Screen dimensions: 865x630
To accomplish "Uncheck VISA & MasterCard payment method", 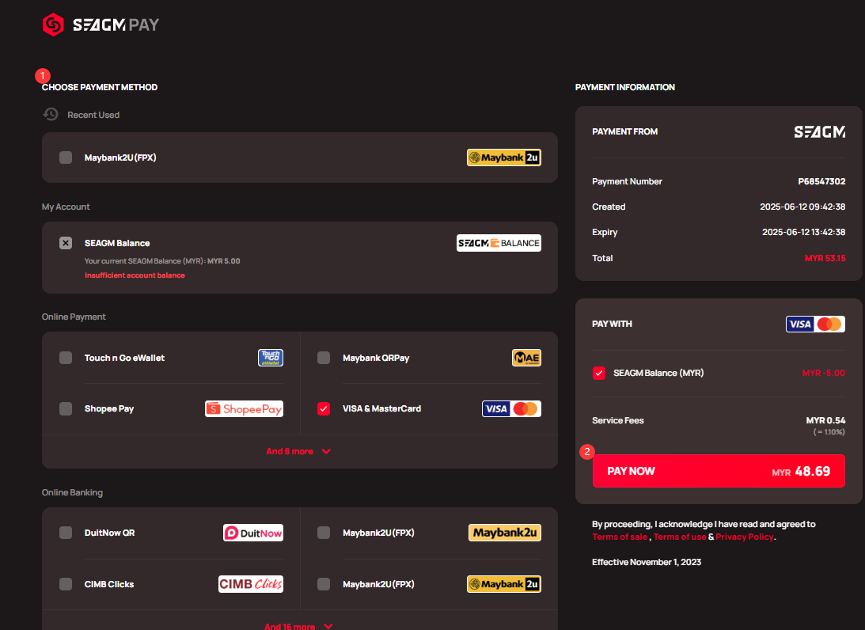I will click(x=324, y=408).
